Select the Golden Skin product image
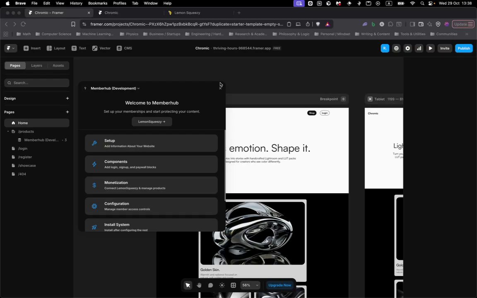 (253, 233)
